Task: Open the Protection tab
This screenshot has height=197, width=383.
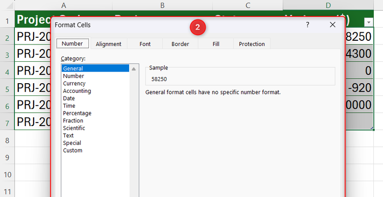Action: tap(252, 44)
